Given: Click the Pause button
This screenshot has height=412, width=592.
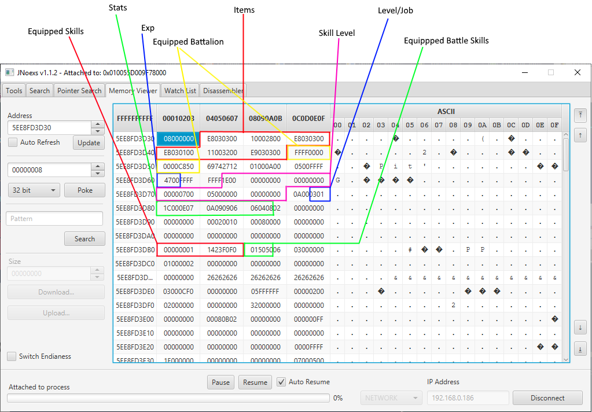Looking at the screenshot, I should pos(220,382).
